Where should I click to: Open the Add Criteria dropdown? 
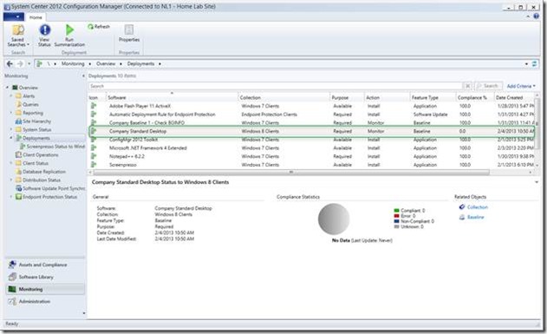[521, 86]
